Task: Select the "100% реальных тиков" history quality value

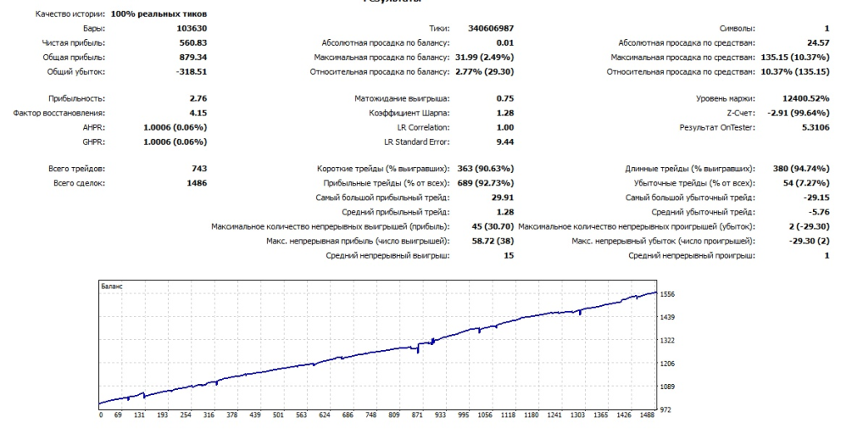Action: click(160, 14)
